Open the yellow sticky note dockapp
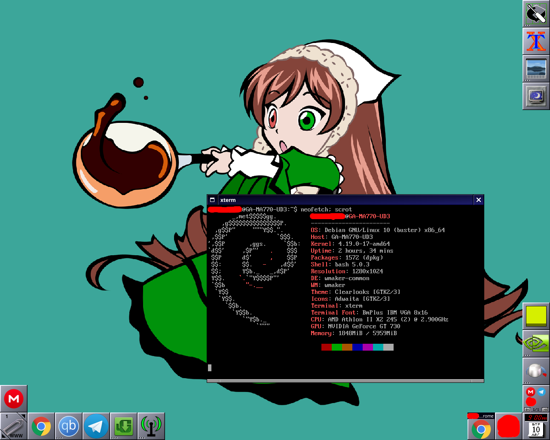This screenshot has height=440, width=550. 536,316
